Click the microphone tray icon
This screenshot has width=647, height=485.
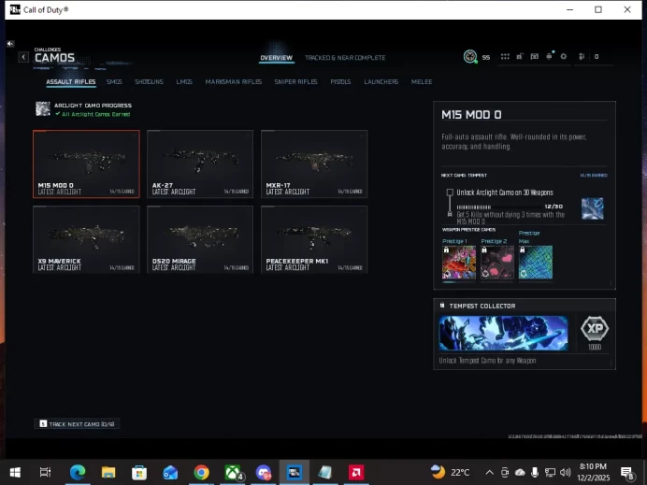pos(535,472)
